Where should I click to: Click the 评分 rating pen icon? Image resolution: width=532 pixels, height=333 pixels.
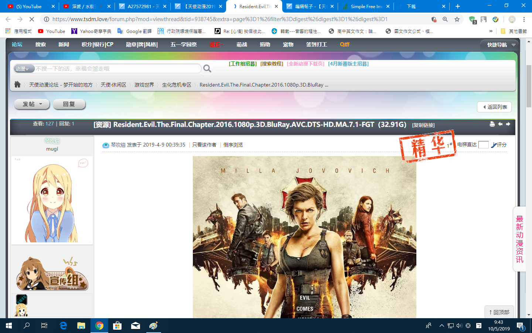point(499,145)
